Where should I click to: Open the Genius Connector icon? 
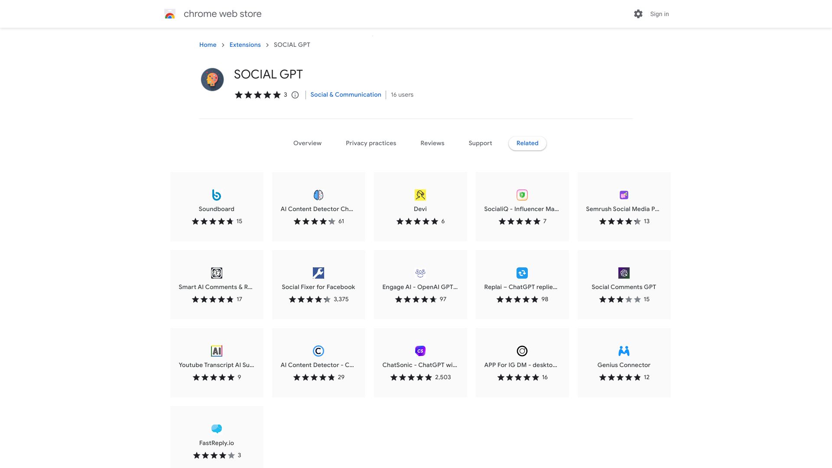tap(624, 351)
